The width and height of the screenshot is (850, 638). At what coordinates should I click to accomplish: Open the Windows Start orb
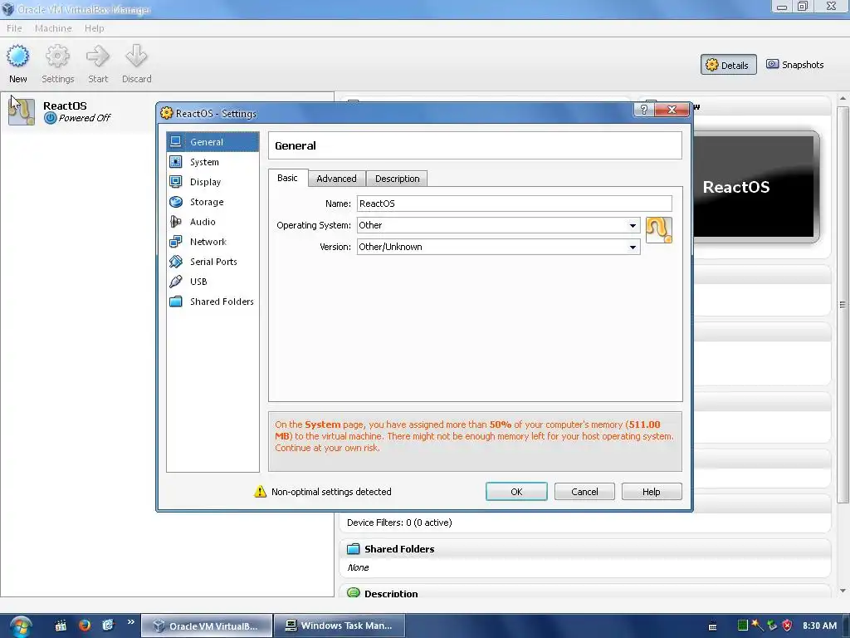(x=21, y=626)
